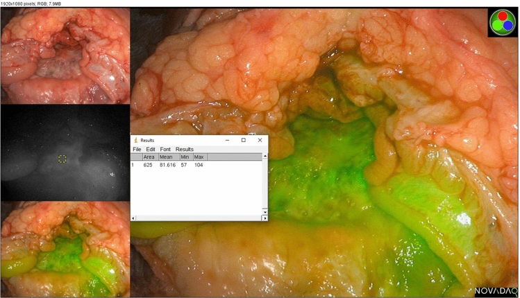520x298 pixels.
Task: Maximize the Results window
Action: [x=244, y=140]
